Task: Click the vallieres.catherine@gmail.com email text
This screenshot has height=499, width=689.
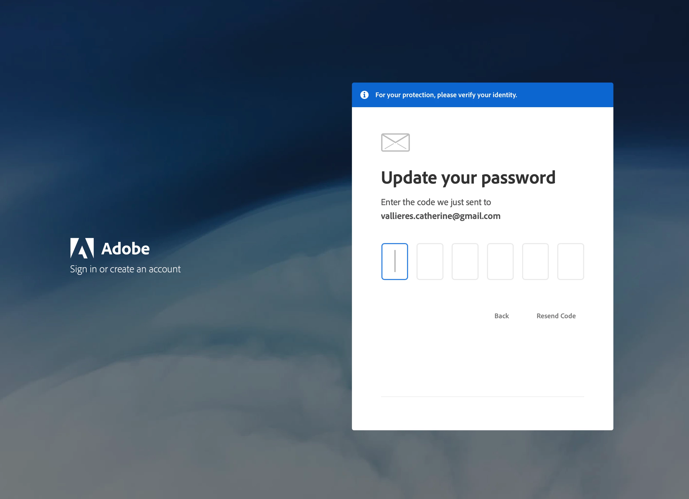Action: click(x=441, y=216)
